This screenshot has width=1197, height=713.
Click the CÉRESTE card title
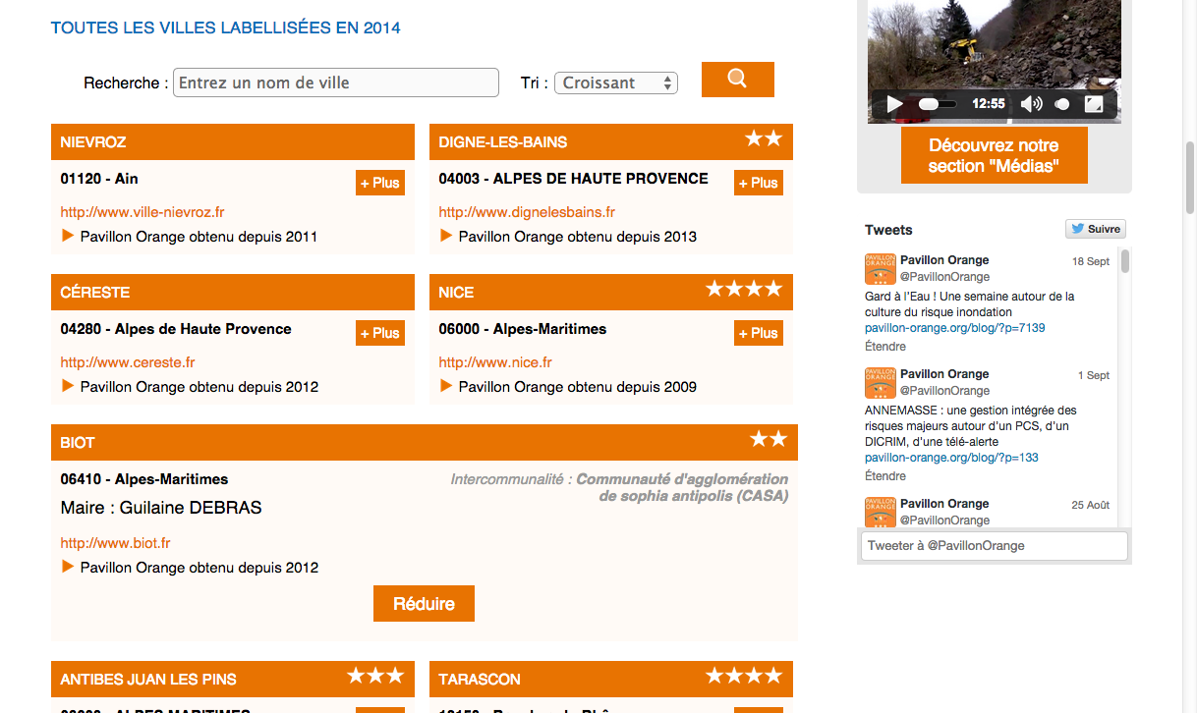(x=94, y=293)
